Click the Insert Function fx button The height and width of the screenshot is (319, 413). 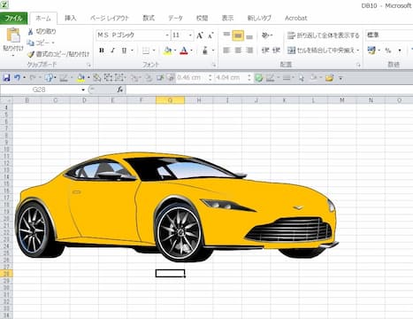[x=119, y=89]
